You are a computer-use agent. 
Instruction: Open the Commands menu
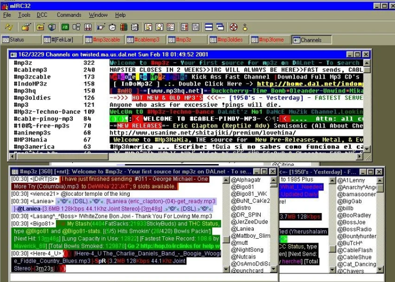click(x=69, y=15)
